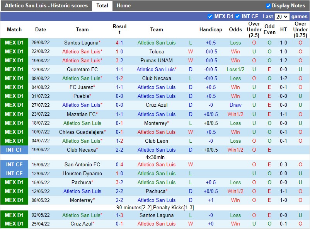Click Atletico San Luis in the 12/05/22 row
Screen dimensions: 310x229
[82, 191]
